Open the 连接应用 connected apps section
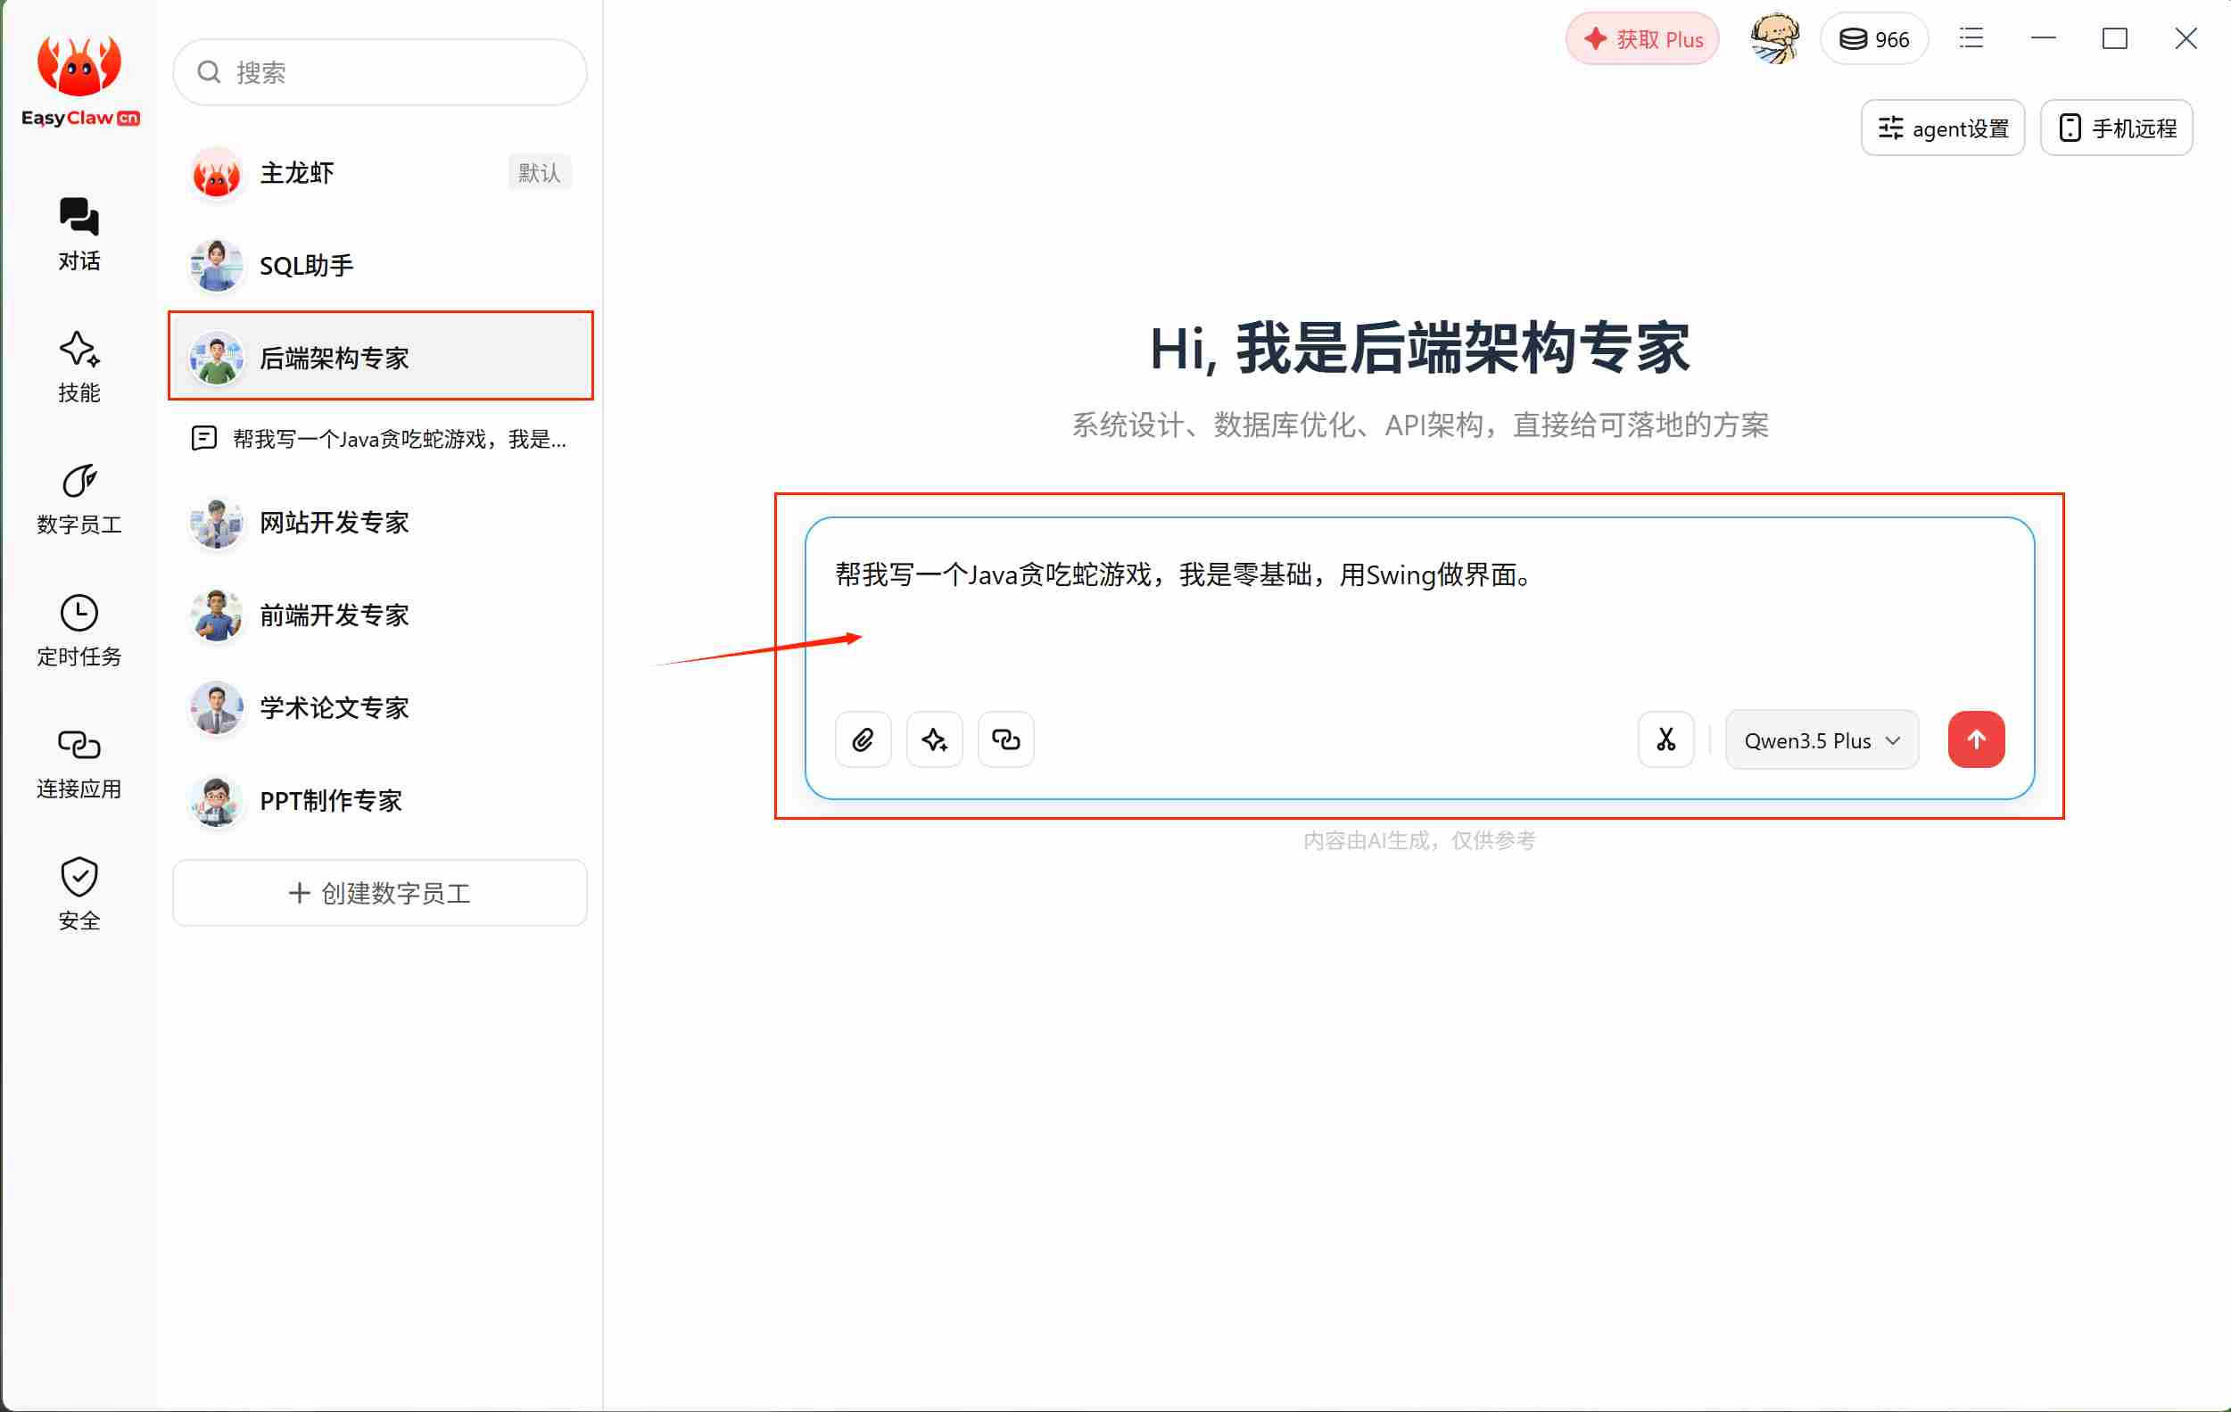 pyautogui.click(x=78, y=764)
